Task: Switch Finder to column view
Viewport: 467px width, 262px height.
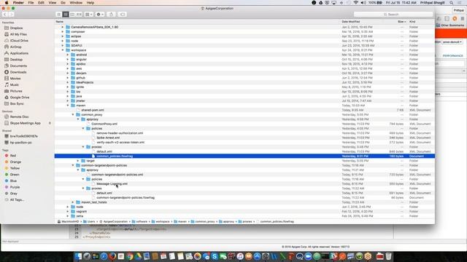Action: 72,15
